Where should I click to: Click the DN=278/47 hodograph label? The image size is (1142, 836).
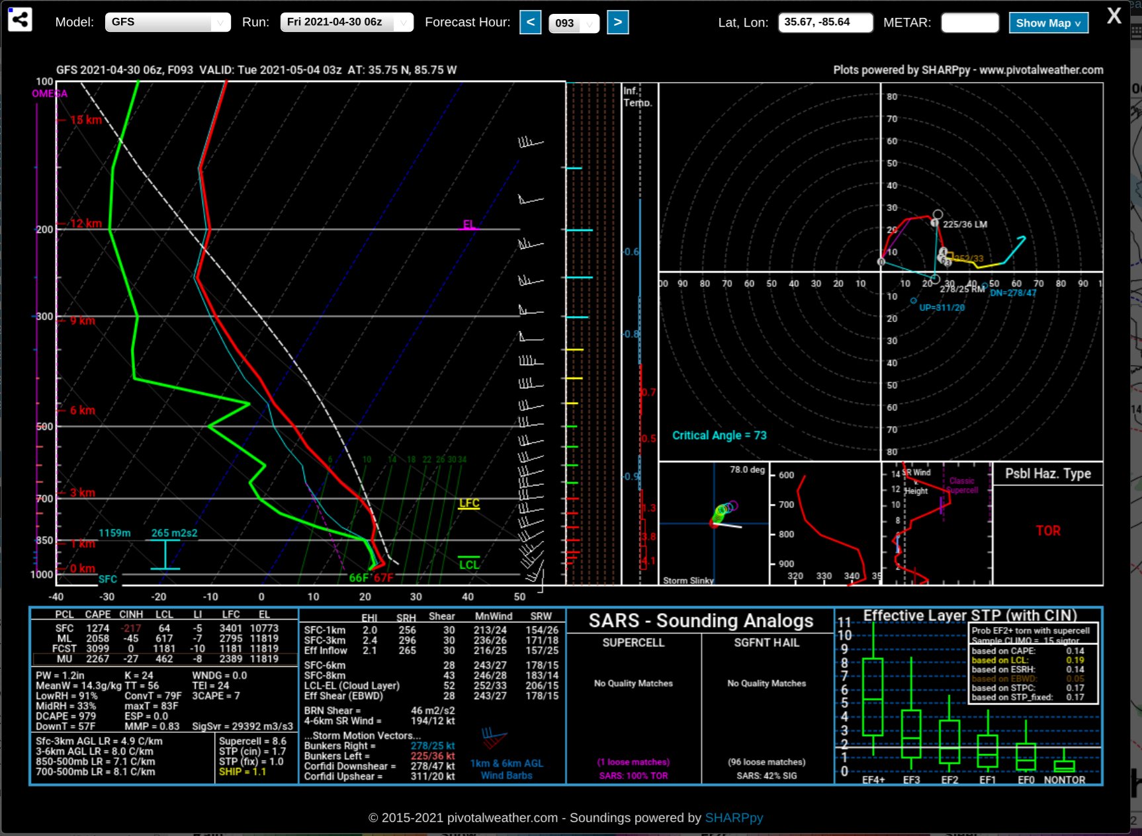point(1013,293)
